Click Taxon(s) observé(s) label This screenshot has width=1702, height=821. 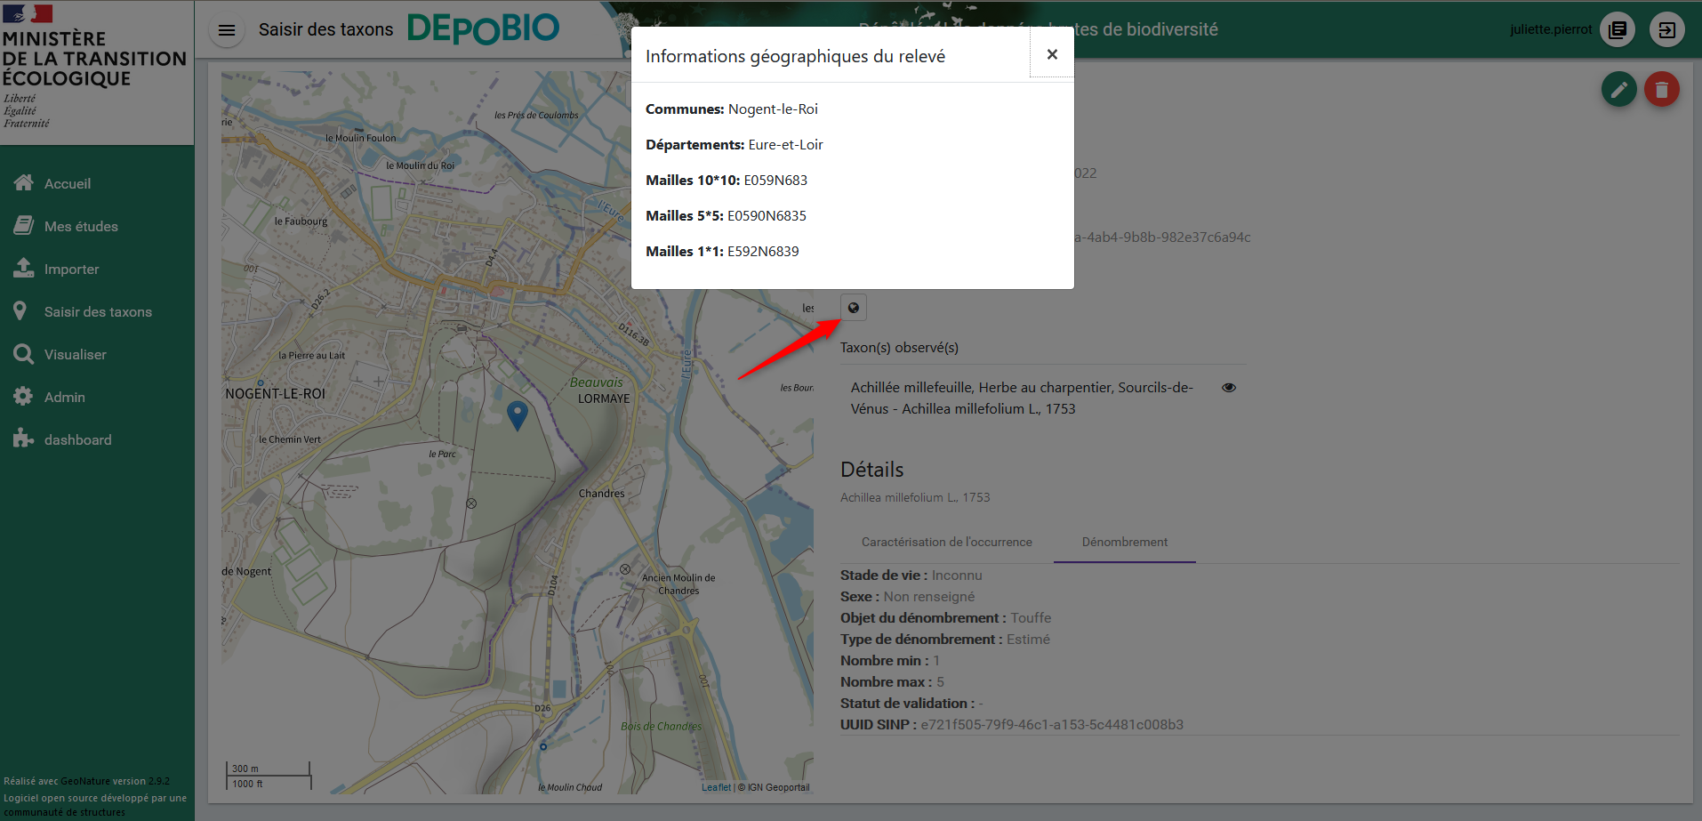[899, 348]
